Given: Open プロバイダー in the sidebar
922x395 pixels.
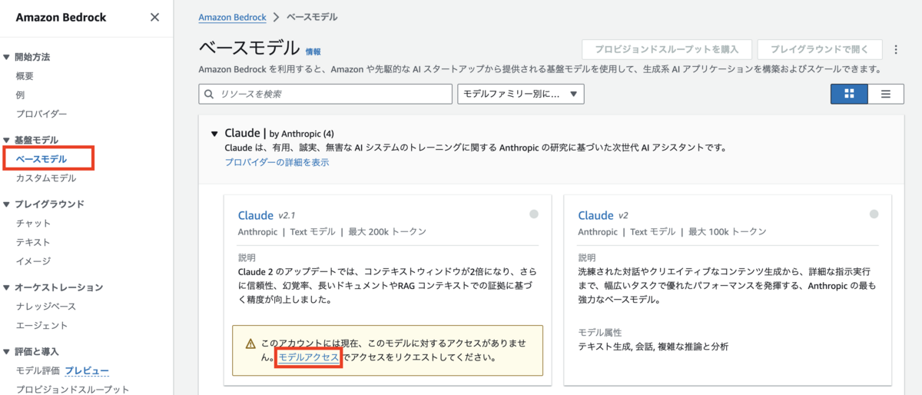Looking at the screenshot, I should 41,114.
